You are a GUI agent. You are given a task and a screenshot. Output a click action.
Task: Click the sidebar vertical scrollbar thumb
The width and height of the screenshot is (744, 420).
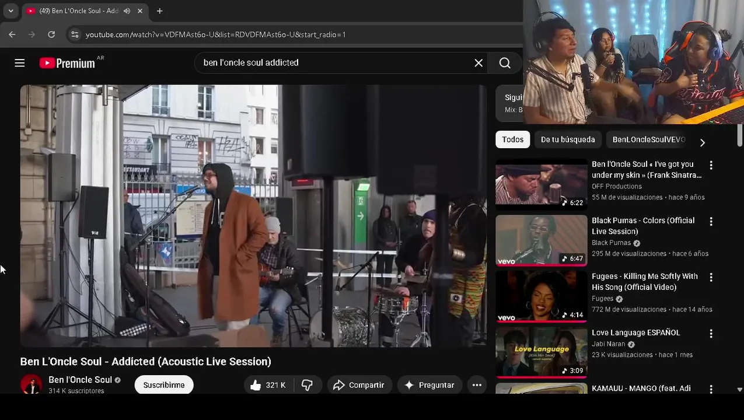coord(740,135)
